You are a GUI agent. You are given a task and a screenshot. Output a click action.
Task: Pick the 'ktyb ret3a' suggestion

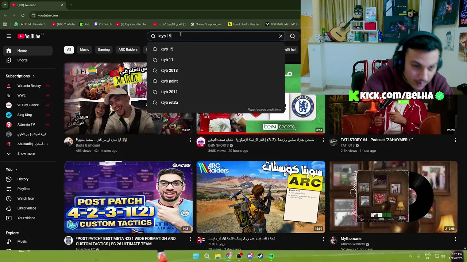pyautogui.click(x=216, y=103)
